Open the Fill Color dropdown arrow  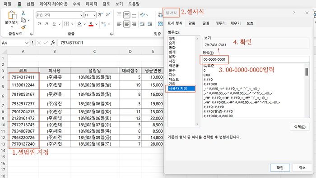[x=85, y=24]
